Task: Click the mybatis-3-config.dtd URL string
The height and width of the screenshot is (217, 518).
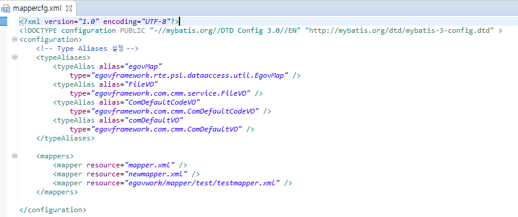Action: (399, 30)
